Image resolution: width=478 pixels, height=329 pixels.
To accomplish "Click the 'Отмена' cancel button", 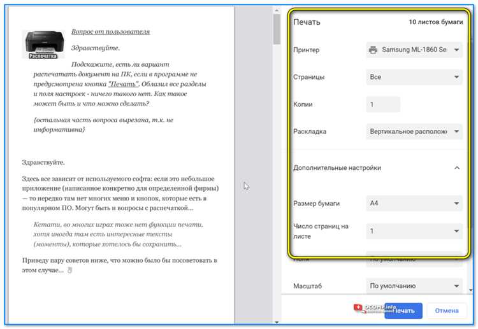I will [447, 311].
